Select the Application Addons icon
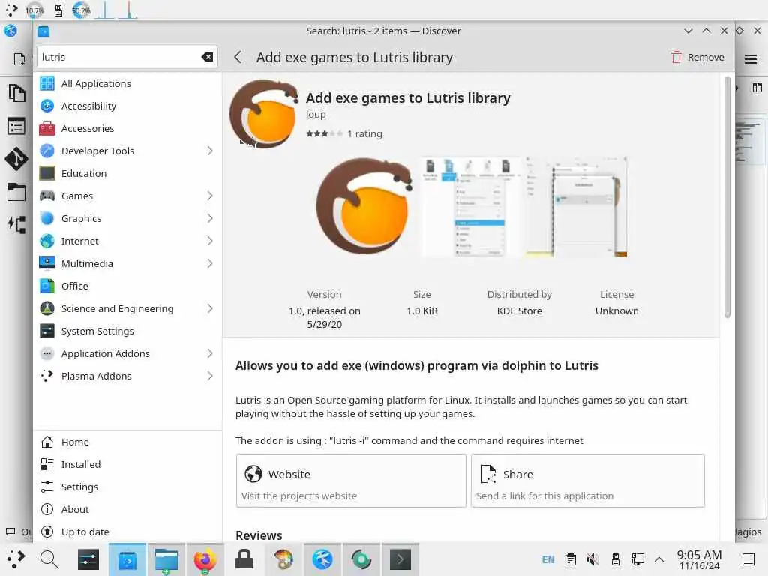 click(47, 354)
